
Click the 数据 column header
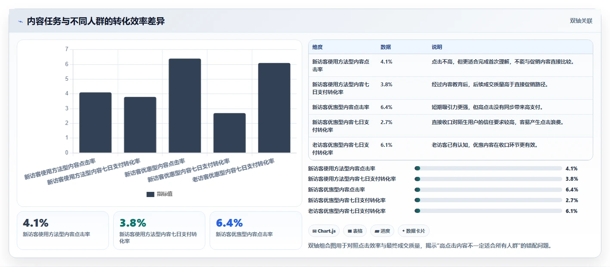click(386, 47)
